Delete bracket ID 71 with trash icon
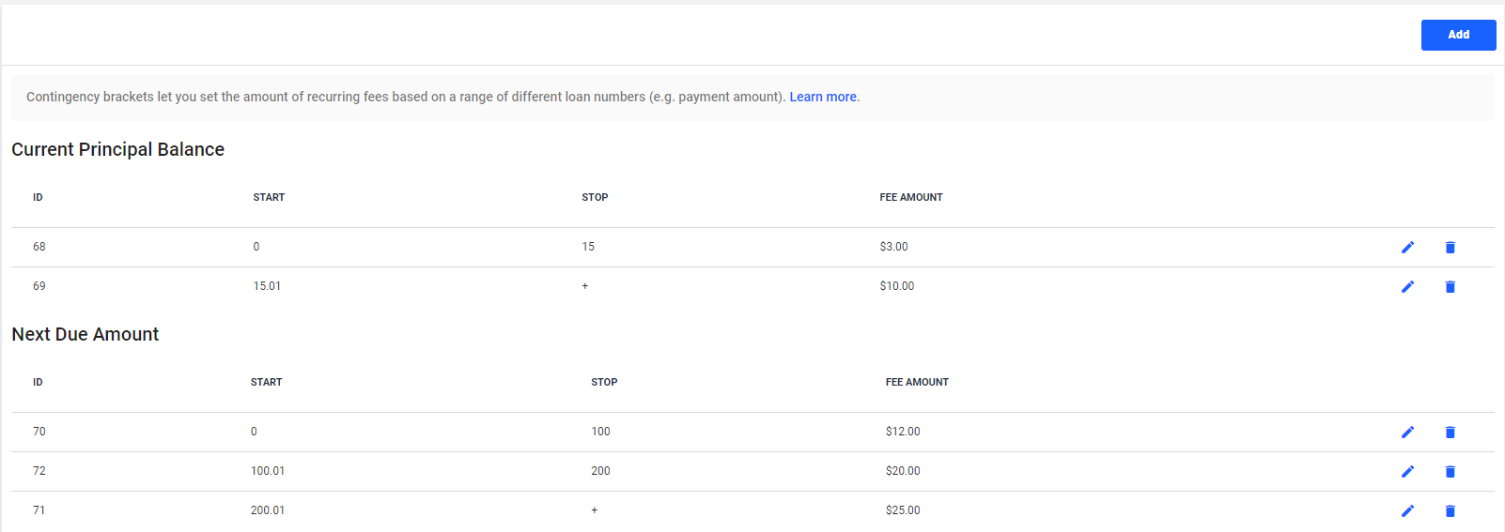1505x532 pixels. coord(1450,510)
